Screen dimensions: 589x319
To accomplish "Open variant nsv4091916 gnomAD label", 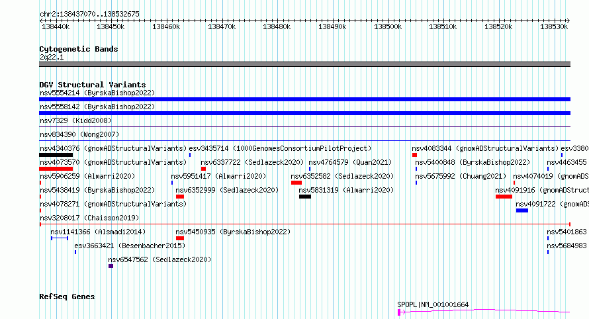I will 541,190.
